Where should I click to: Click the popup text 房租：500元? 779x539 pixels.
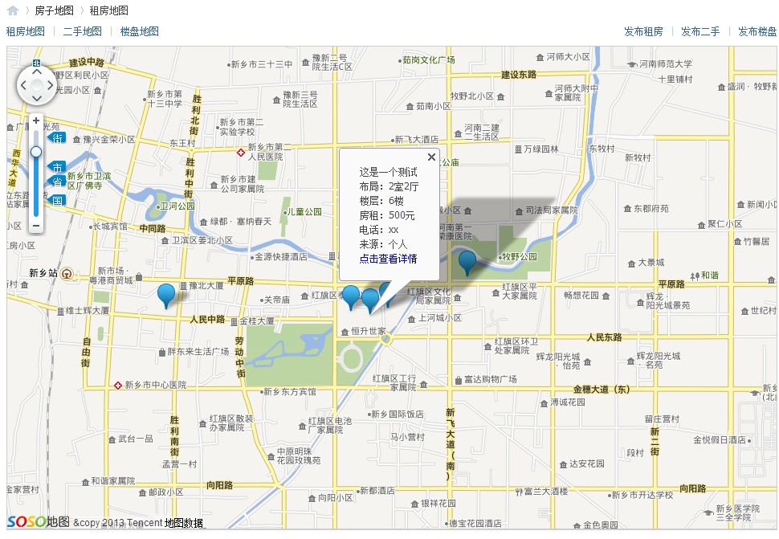(387, 215)
